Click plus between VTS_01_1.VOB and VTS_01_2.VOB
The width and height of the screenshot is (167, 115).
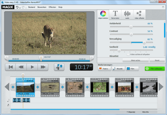point(38,87)
